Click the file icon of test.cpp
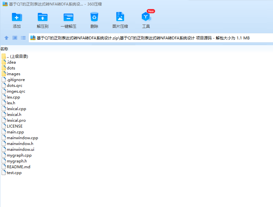 point(4,173)
